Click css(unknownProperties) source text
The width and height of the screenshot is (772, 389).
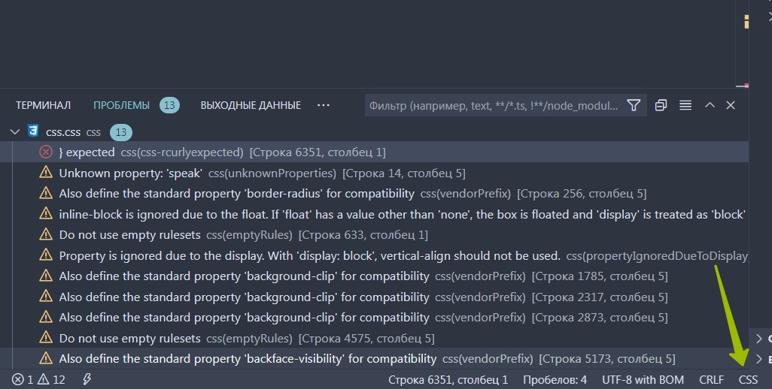click(x=272, y=173)
